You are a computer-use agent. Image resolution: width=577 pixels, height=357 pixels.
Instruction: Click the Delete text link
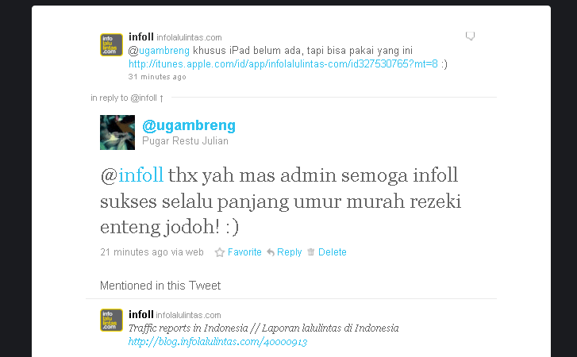333,252
